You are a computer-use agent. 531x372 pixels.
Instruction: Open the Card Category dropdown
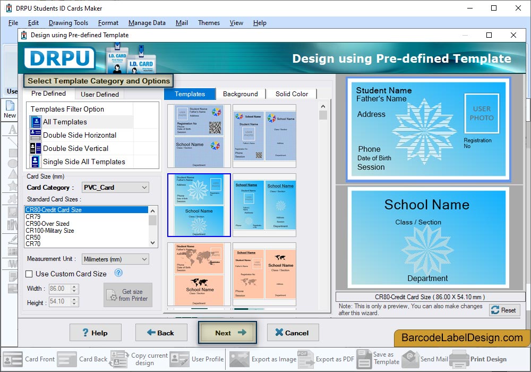click(115, 188)
